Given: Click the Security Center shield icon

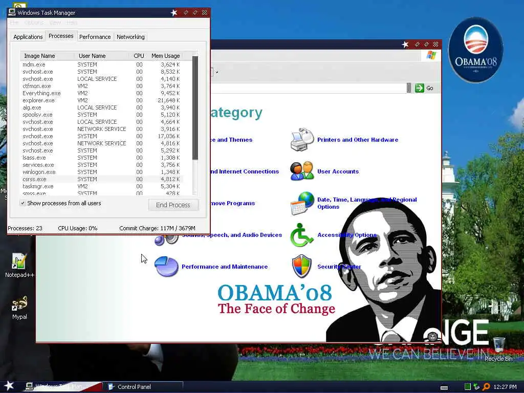Looking at the screenshot, I should (x=301, y=266).
